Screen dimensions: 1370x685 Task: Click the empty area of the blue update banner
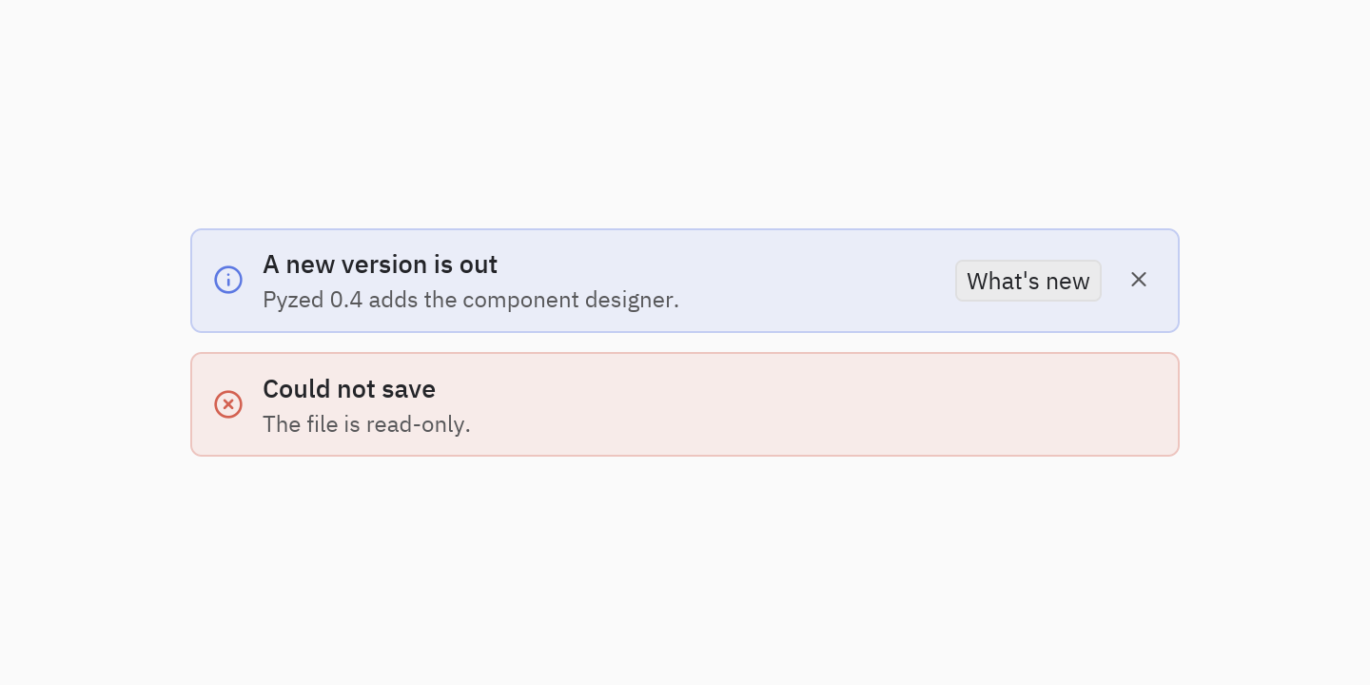818,281
